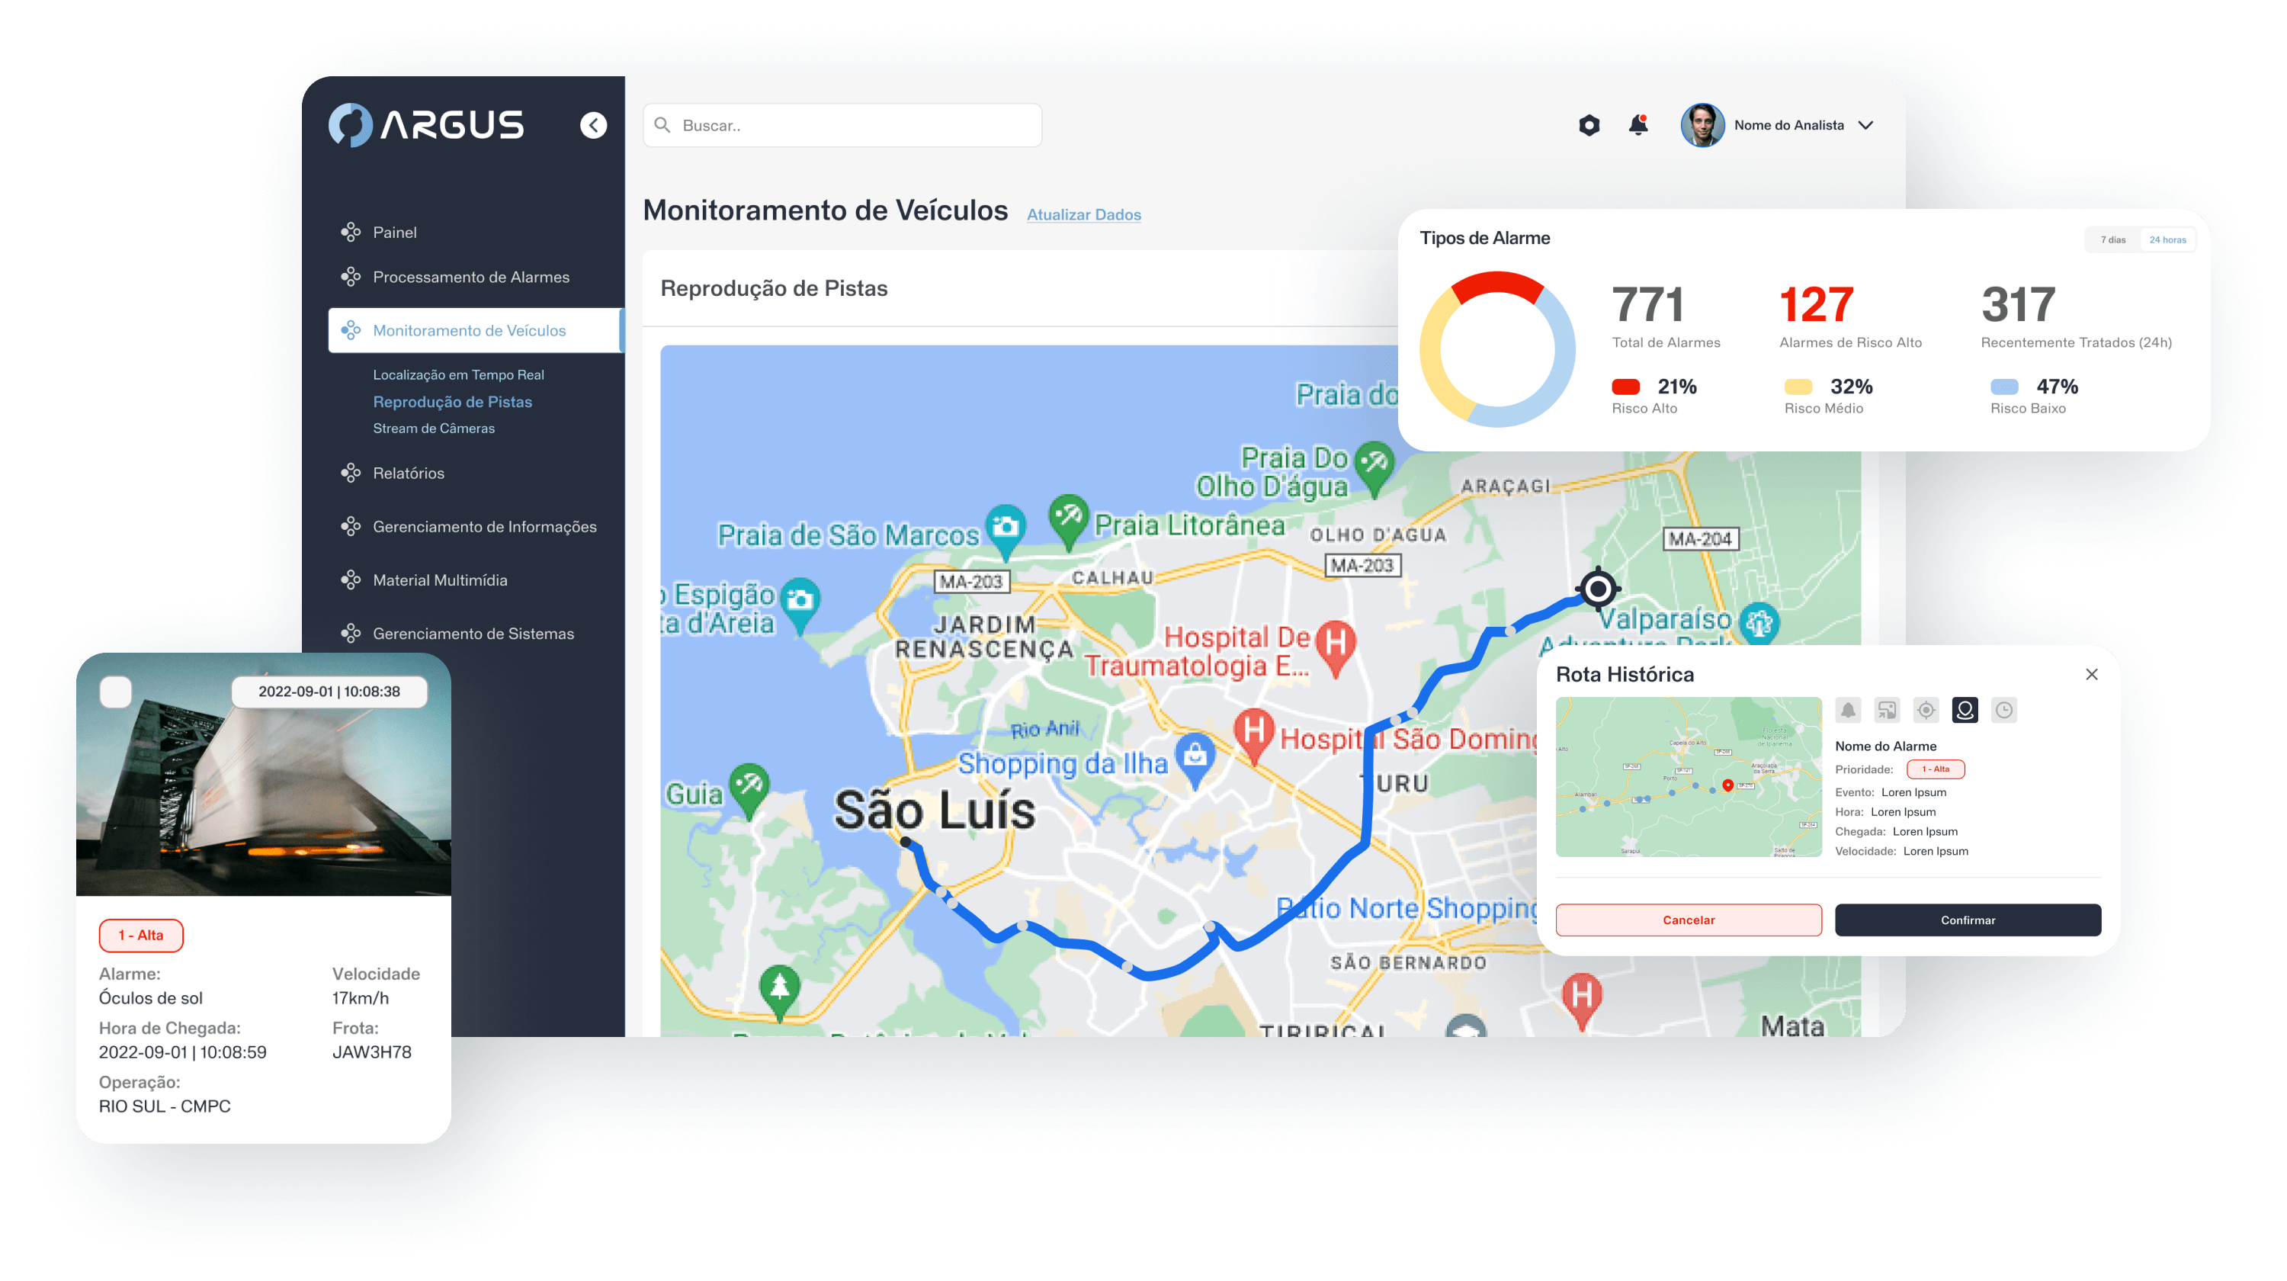
Task: Click the Buscar search field
Action: tap(842, 125)
